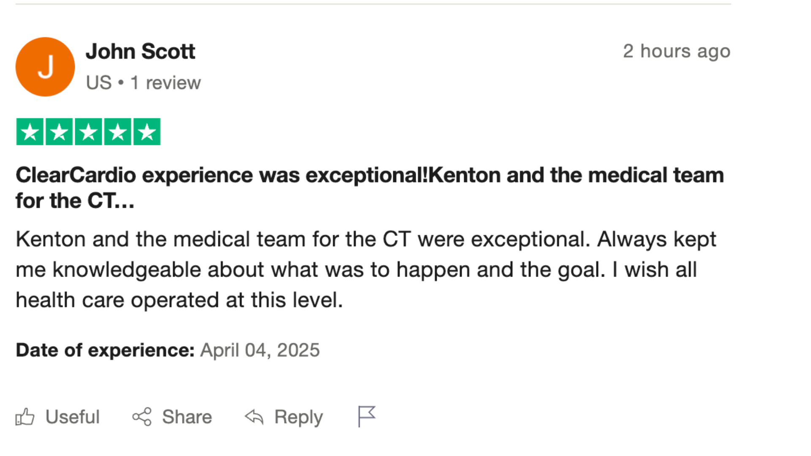This screenshot has height=456, width=811.
Task: Click the Reply text button
Action: tap(298, 417)
